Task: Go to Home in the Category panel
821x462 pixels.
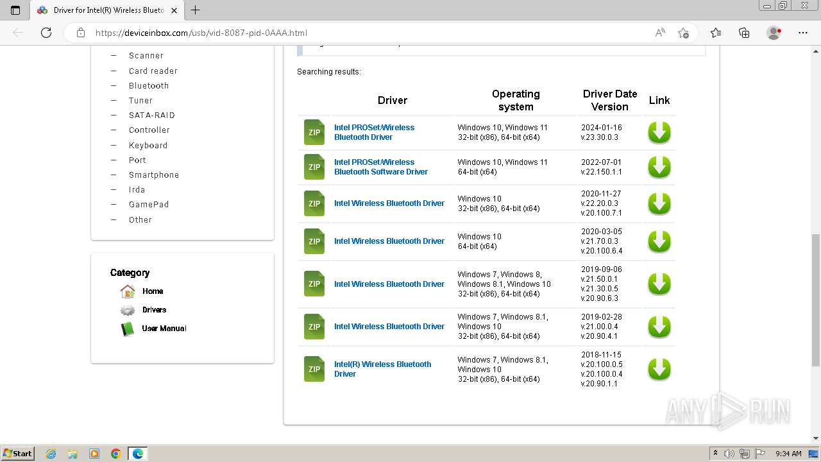Action: pyautogui.click(x=153, y=291)
